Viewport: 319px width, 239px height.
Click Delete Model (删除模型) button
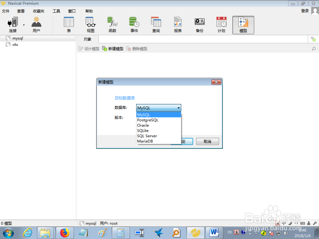(x=137, y=49)
